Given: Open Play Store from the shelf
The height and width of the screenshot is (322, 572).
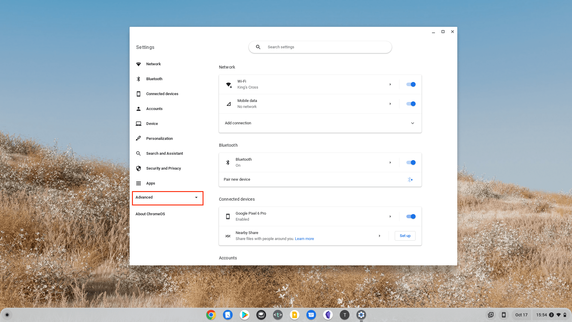Looking at the screenshot, I should (245, 315).
